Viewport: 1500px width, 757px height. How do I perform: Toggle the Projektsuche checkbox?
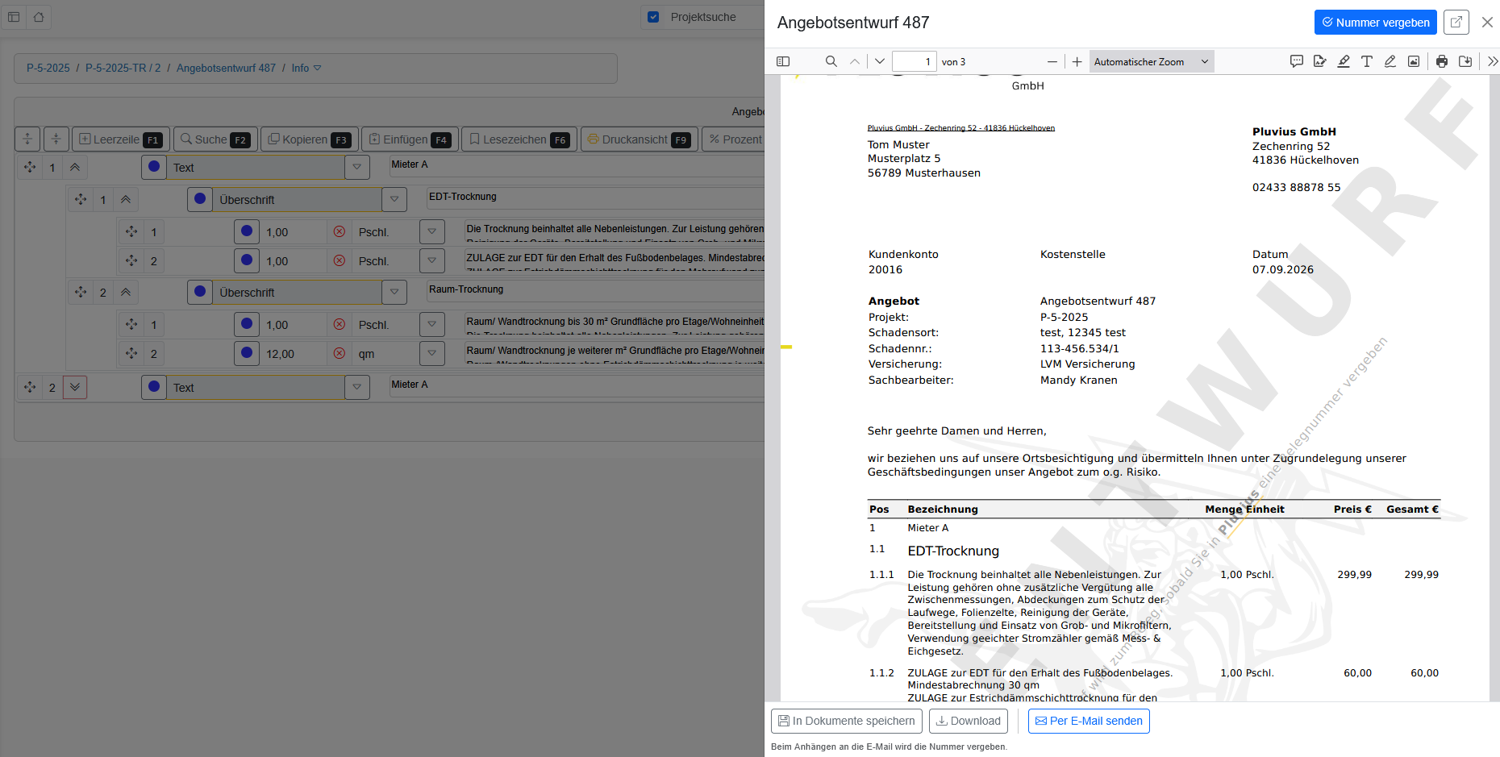[653, 17]
